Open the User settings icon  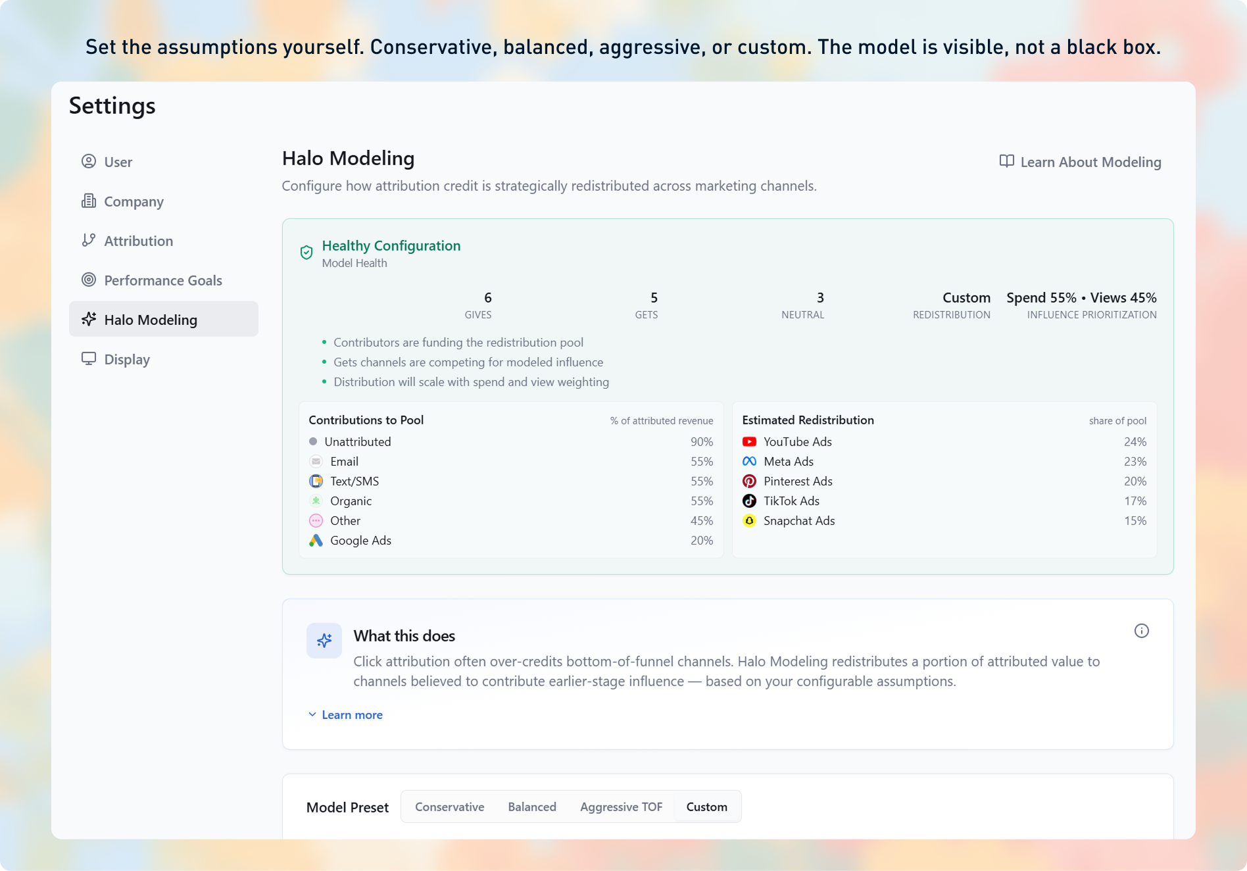(x=89, y=161)
